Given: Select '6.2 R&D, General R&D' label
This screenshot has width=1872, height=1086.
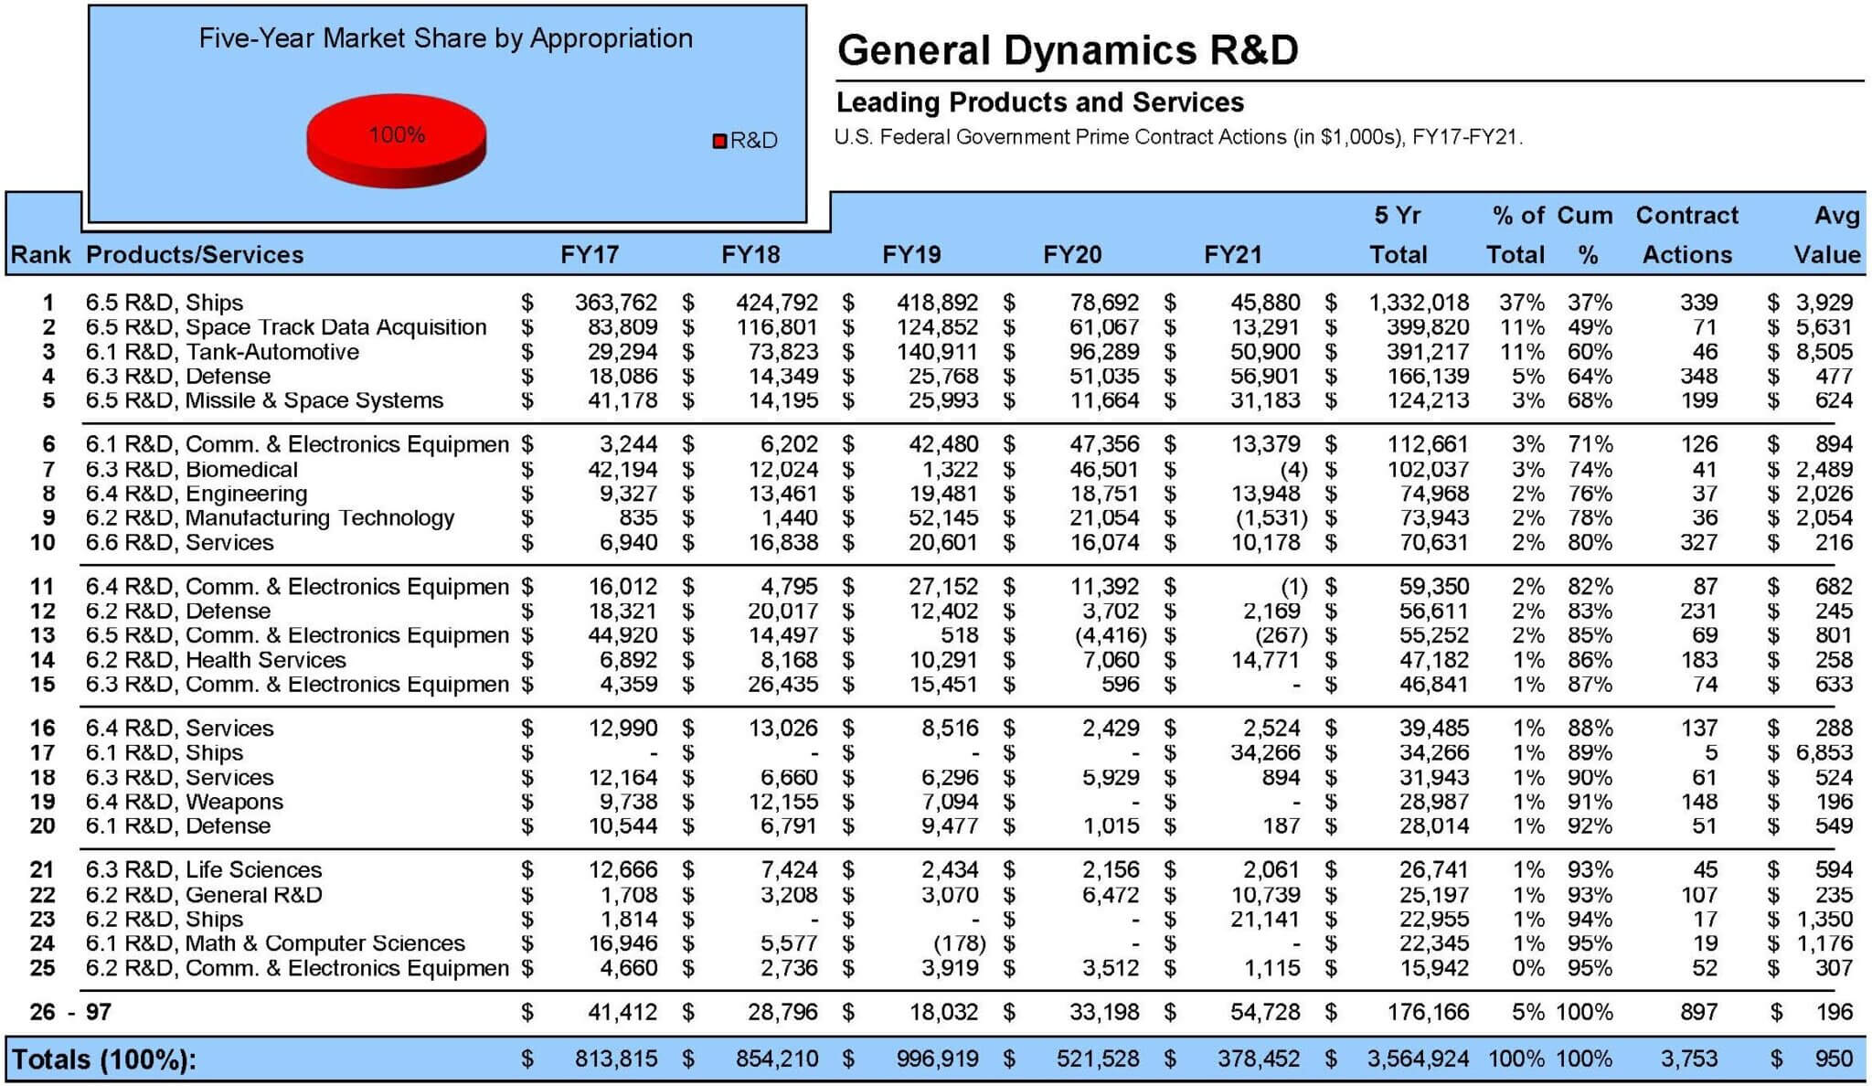Looking at the screenshot, I should 204,894.
